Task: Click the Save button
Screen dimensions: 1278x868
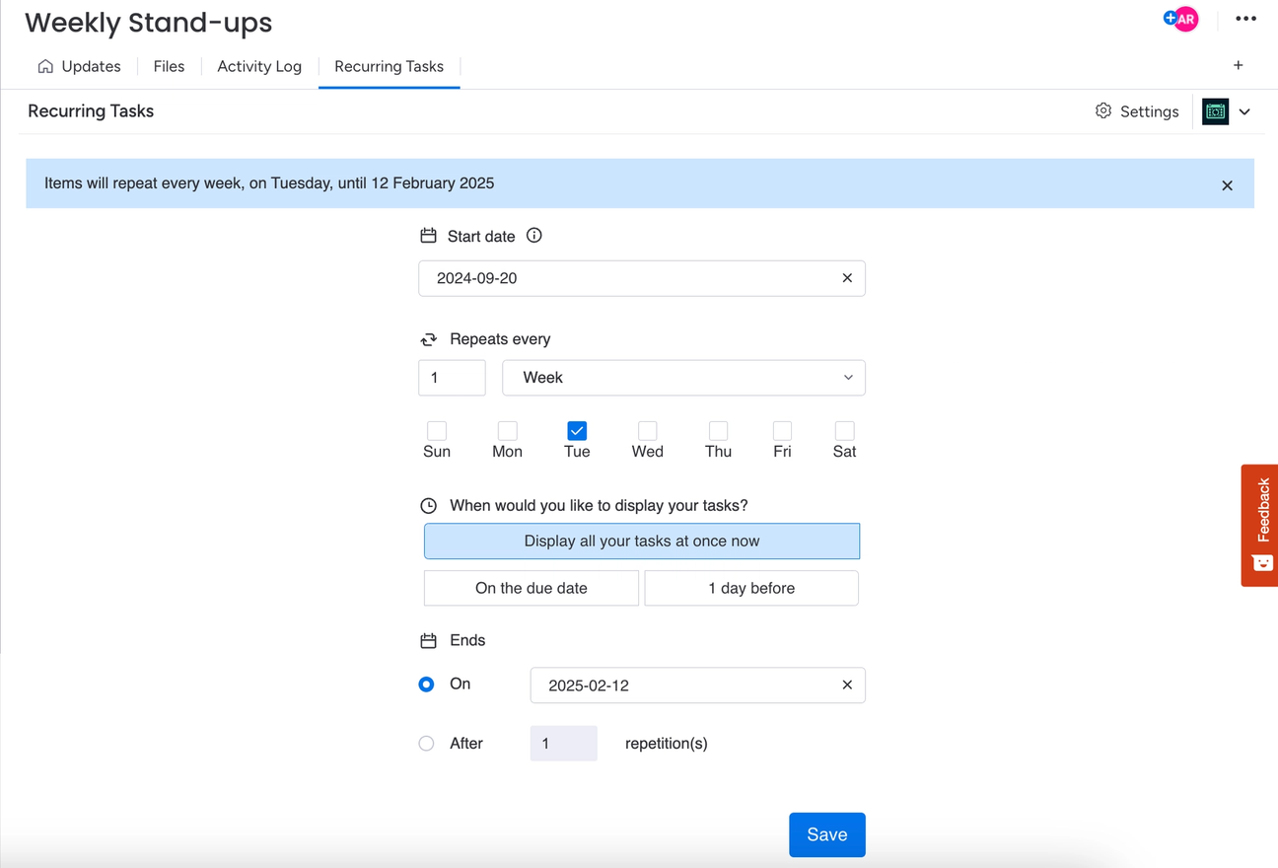Action: (826, 834)
